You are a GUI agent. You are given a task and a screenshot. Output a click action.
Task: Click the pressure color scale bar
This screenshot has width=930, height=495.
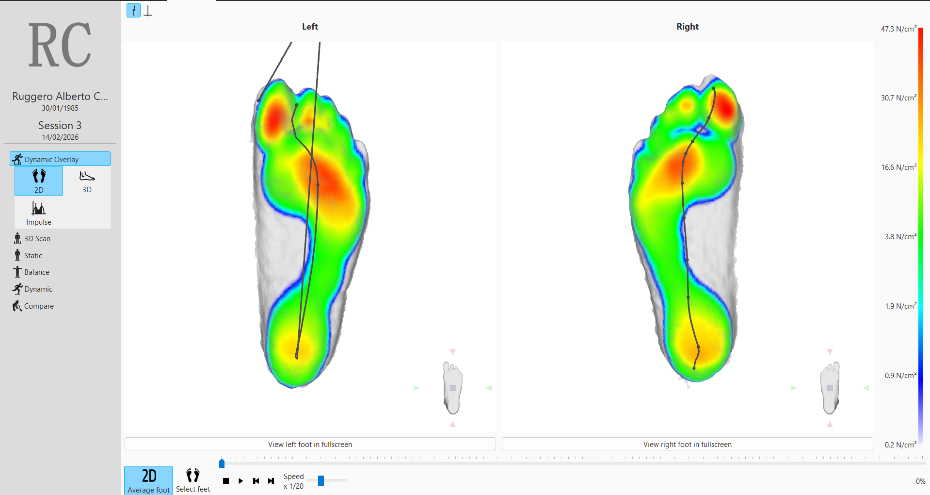tap(921, 236)
